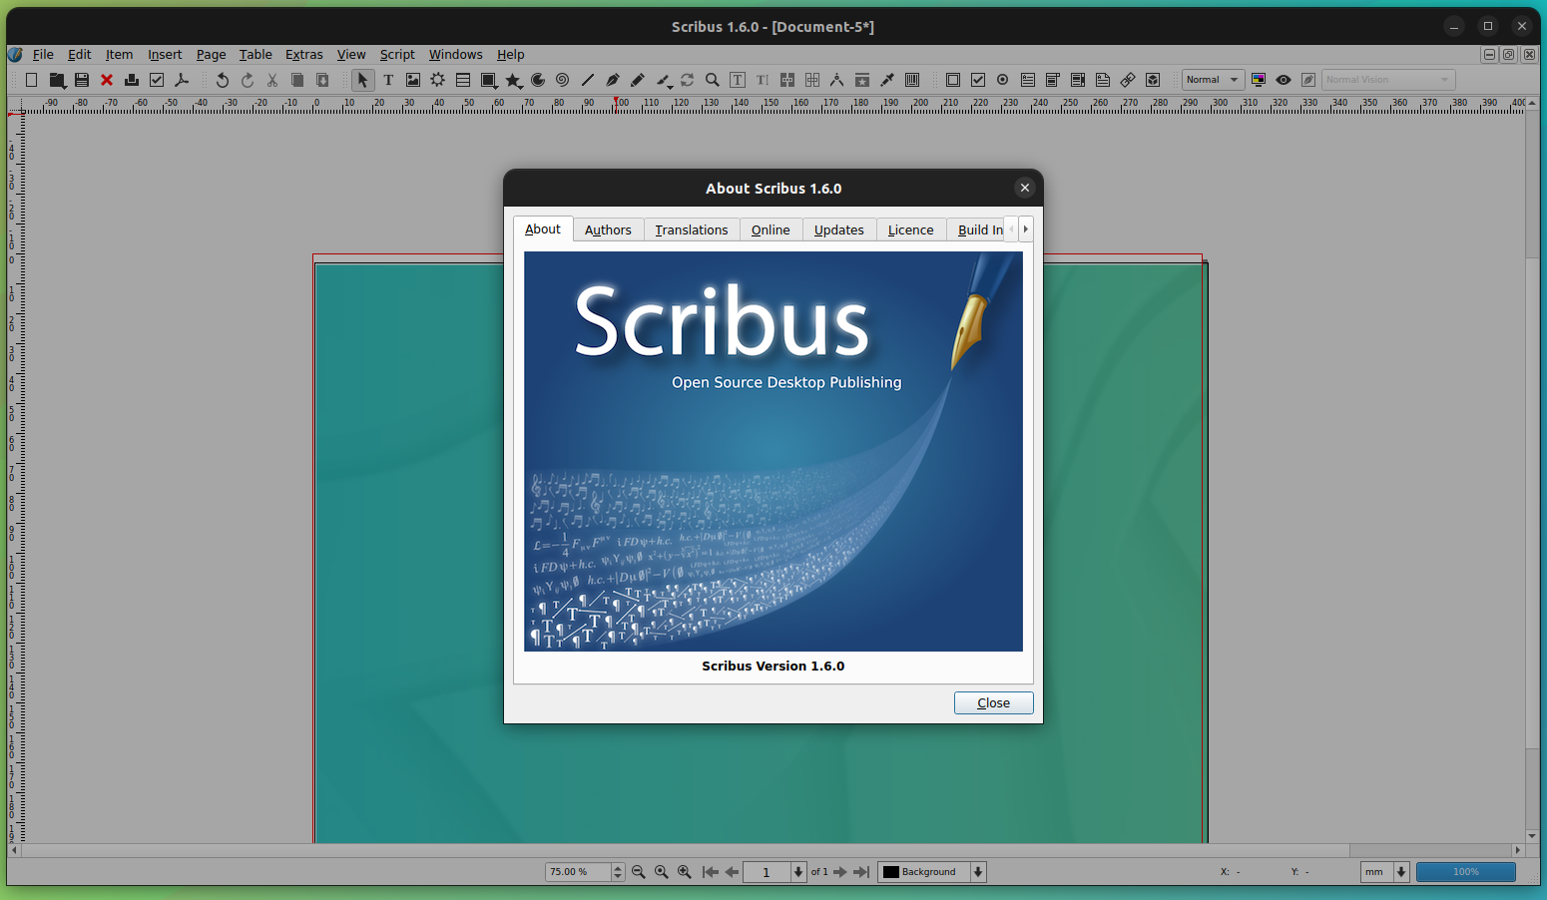Select the Zoom magnifier tool
The image size is (1547, 900).
coord(712,79)
